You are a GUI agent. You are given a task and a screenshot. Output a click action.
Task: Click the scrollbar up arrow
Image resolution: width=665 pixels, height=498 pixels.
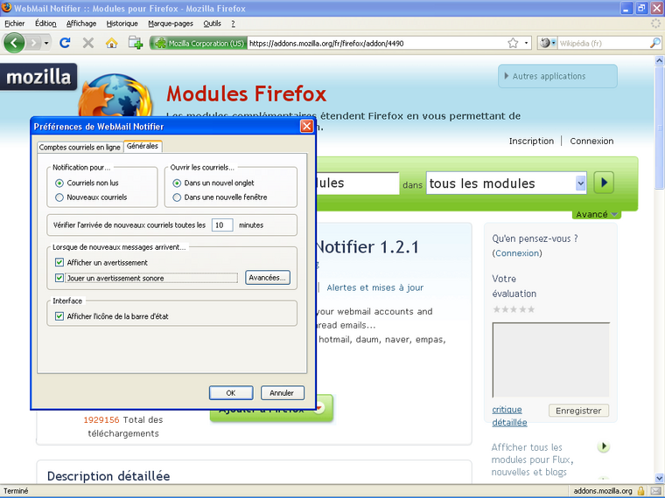click(x=660, y=61)
